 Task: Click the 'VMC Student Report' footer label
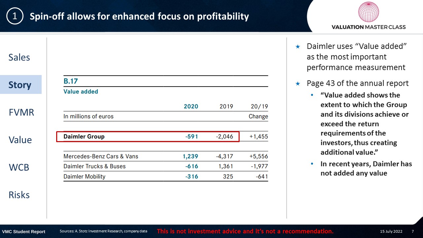(24, 231)
